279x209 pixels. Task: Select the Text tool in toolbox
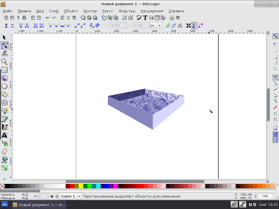point(4,136)
